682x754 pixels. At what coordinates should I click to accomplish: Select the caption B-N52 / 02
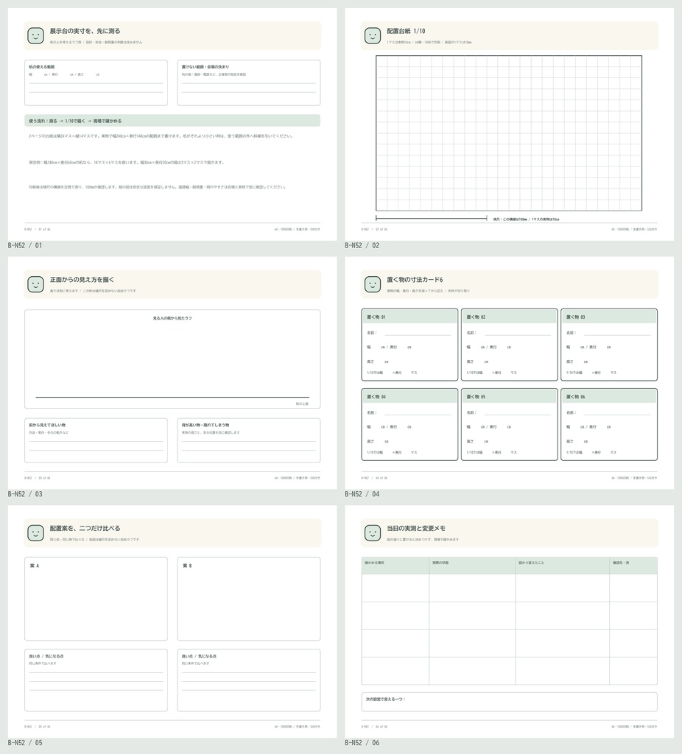pyautogui.click(x=362, y=245)
